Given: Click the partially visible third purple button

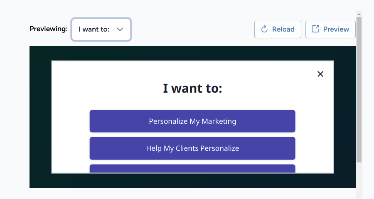Looking at the screenshot, I should [192, 169].
